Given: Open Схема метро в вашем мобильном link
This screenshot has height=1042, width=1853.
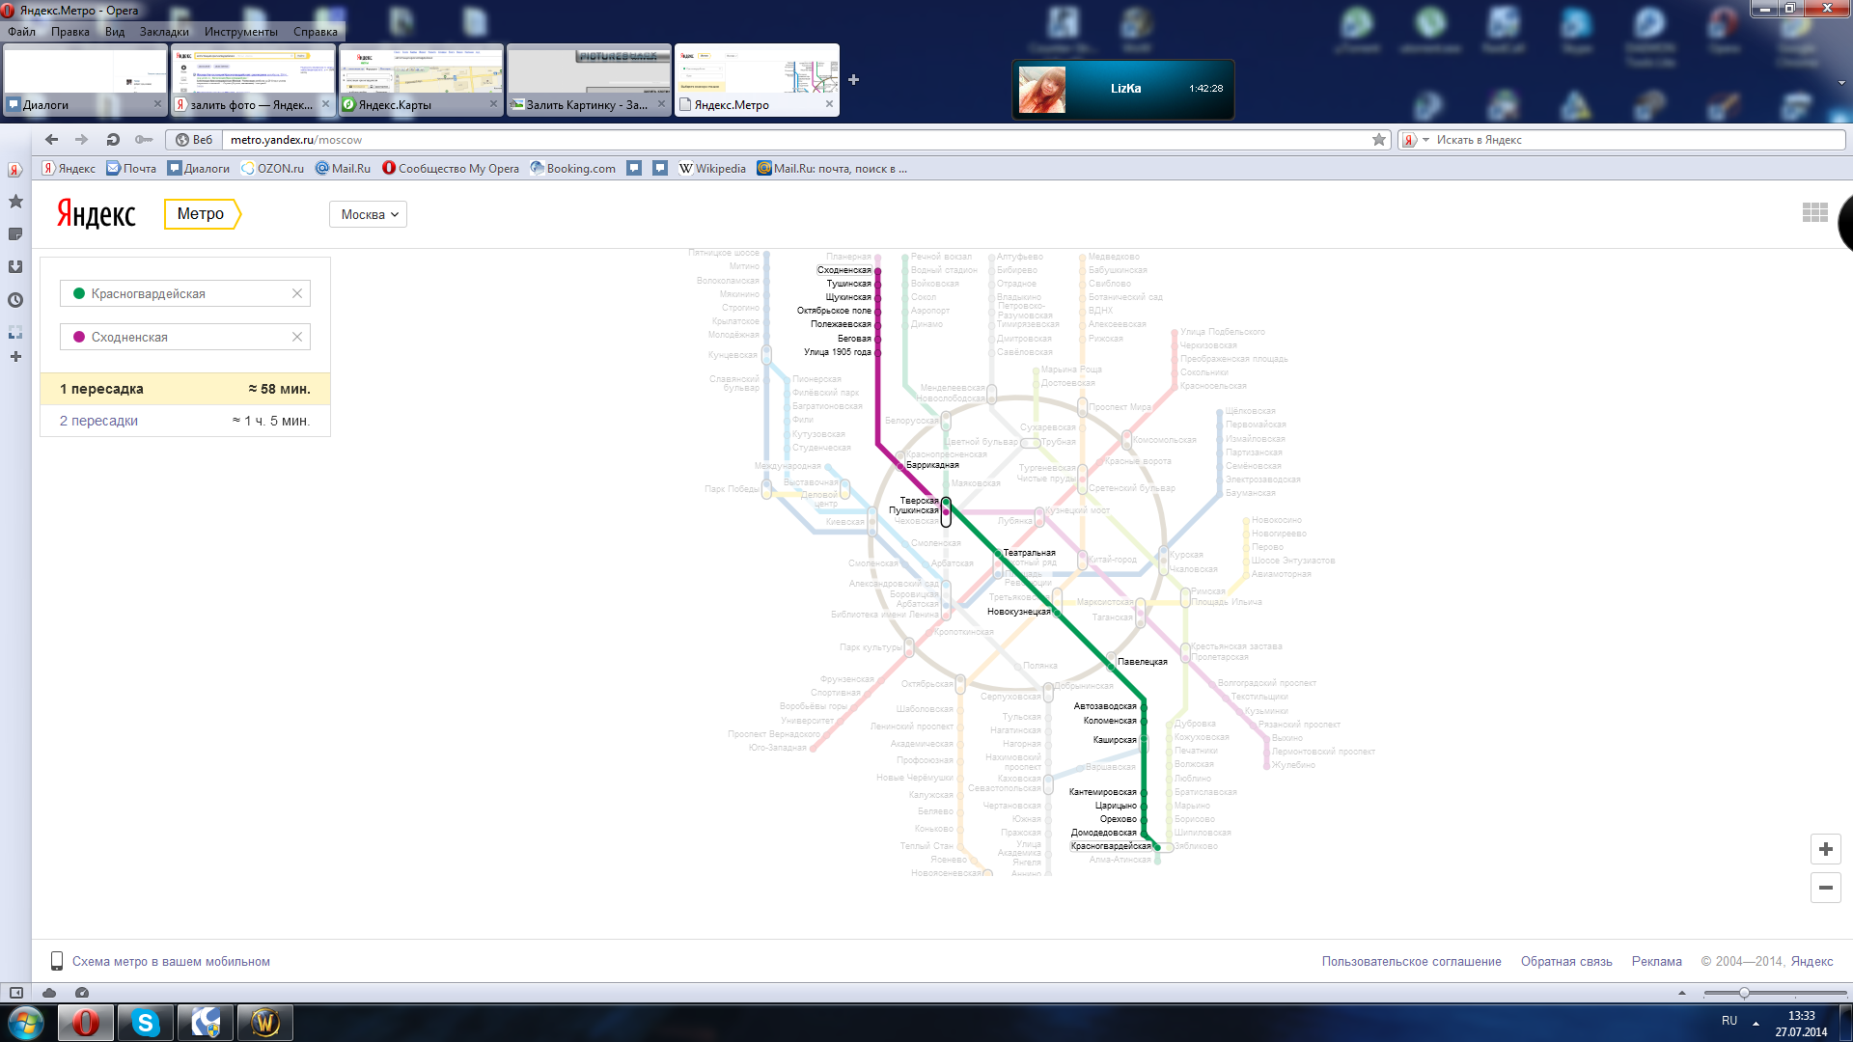Looking at the screenshot, I should (x=171, y=961).
